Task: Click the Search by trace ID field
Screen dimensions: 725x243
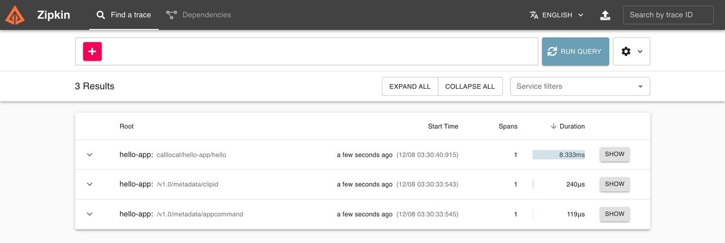Action: (x=668, y=15)
